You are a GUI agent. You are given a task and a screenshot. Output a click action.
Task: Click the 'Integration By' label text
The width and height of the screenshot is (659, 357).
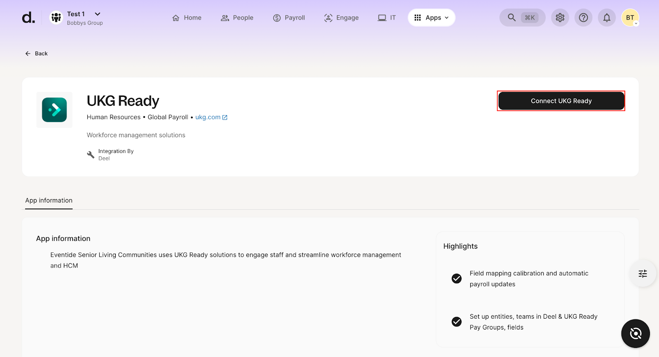coord(116,151)
